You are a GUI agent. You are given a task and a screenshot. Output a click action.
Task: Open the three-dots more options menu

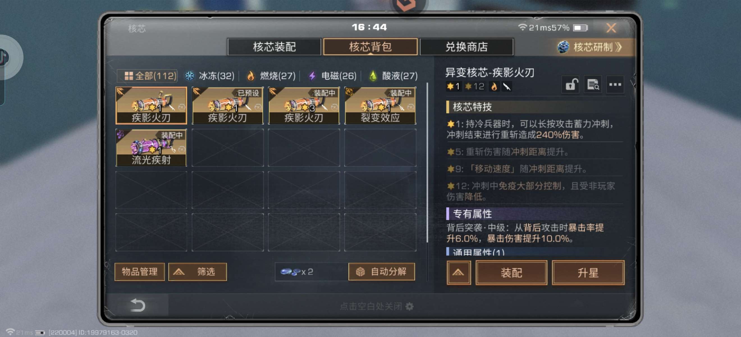tap(615, 85)
